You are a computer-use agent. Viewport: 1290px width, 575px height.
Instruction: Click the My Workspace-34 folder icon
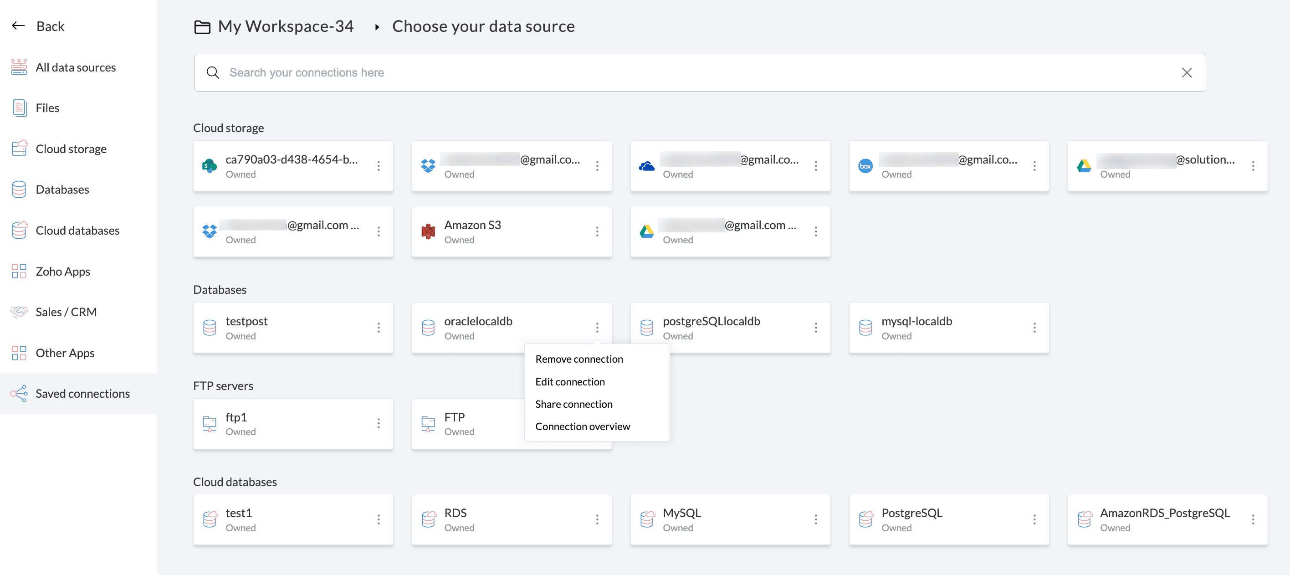point(202,26)
